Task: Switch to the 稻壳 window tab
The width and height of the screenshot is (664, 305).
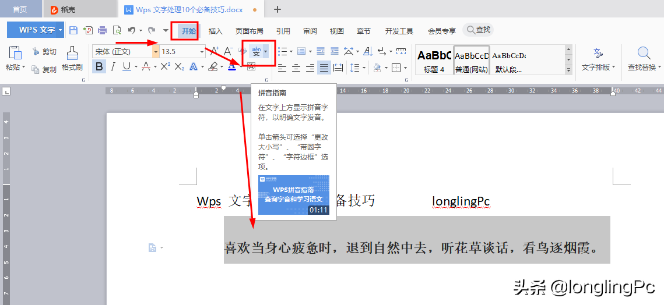Action: tap(80, 9)
